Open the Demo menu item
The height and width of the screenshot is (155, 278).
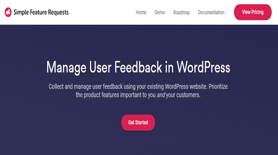[160, 12]
